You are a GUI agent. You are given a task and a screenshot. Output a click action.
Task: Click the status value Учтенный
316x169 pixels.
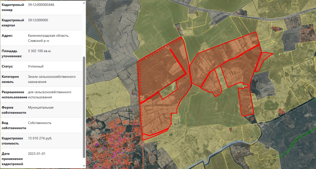35,66
